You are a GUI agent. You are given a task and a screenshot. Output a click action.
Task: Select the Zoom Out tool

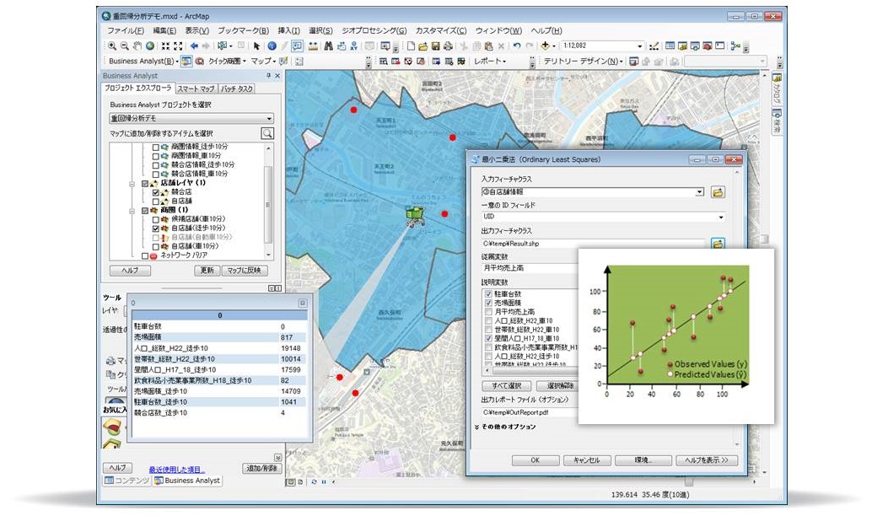tap(125, 46)
